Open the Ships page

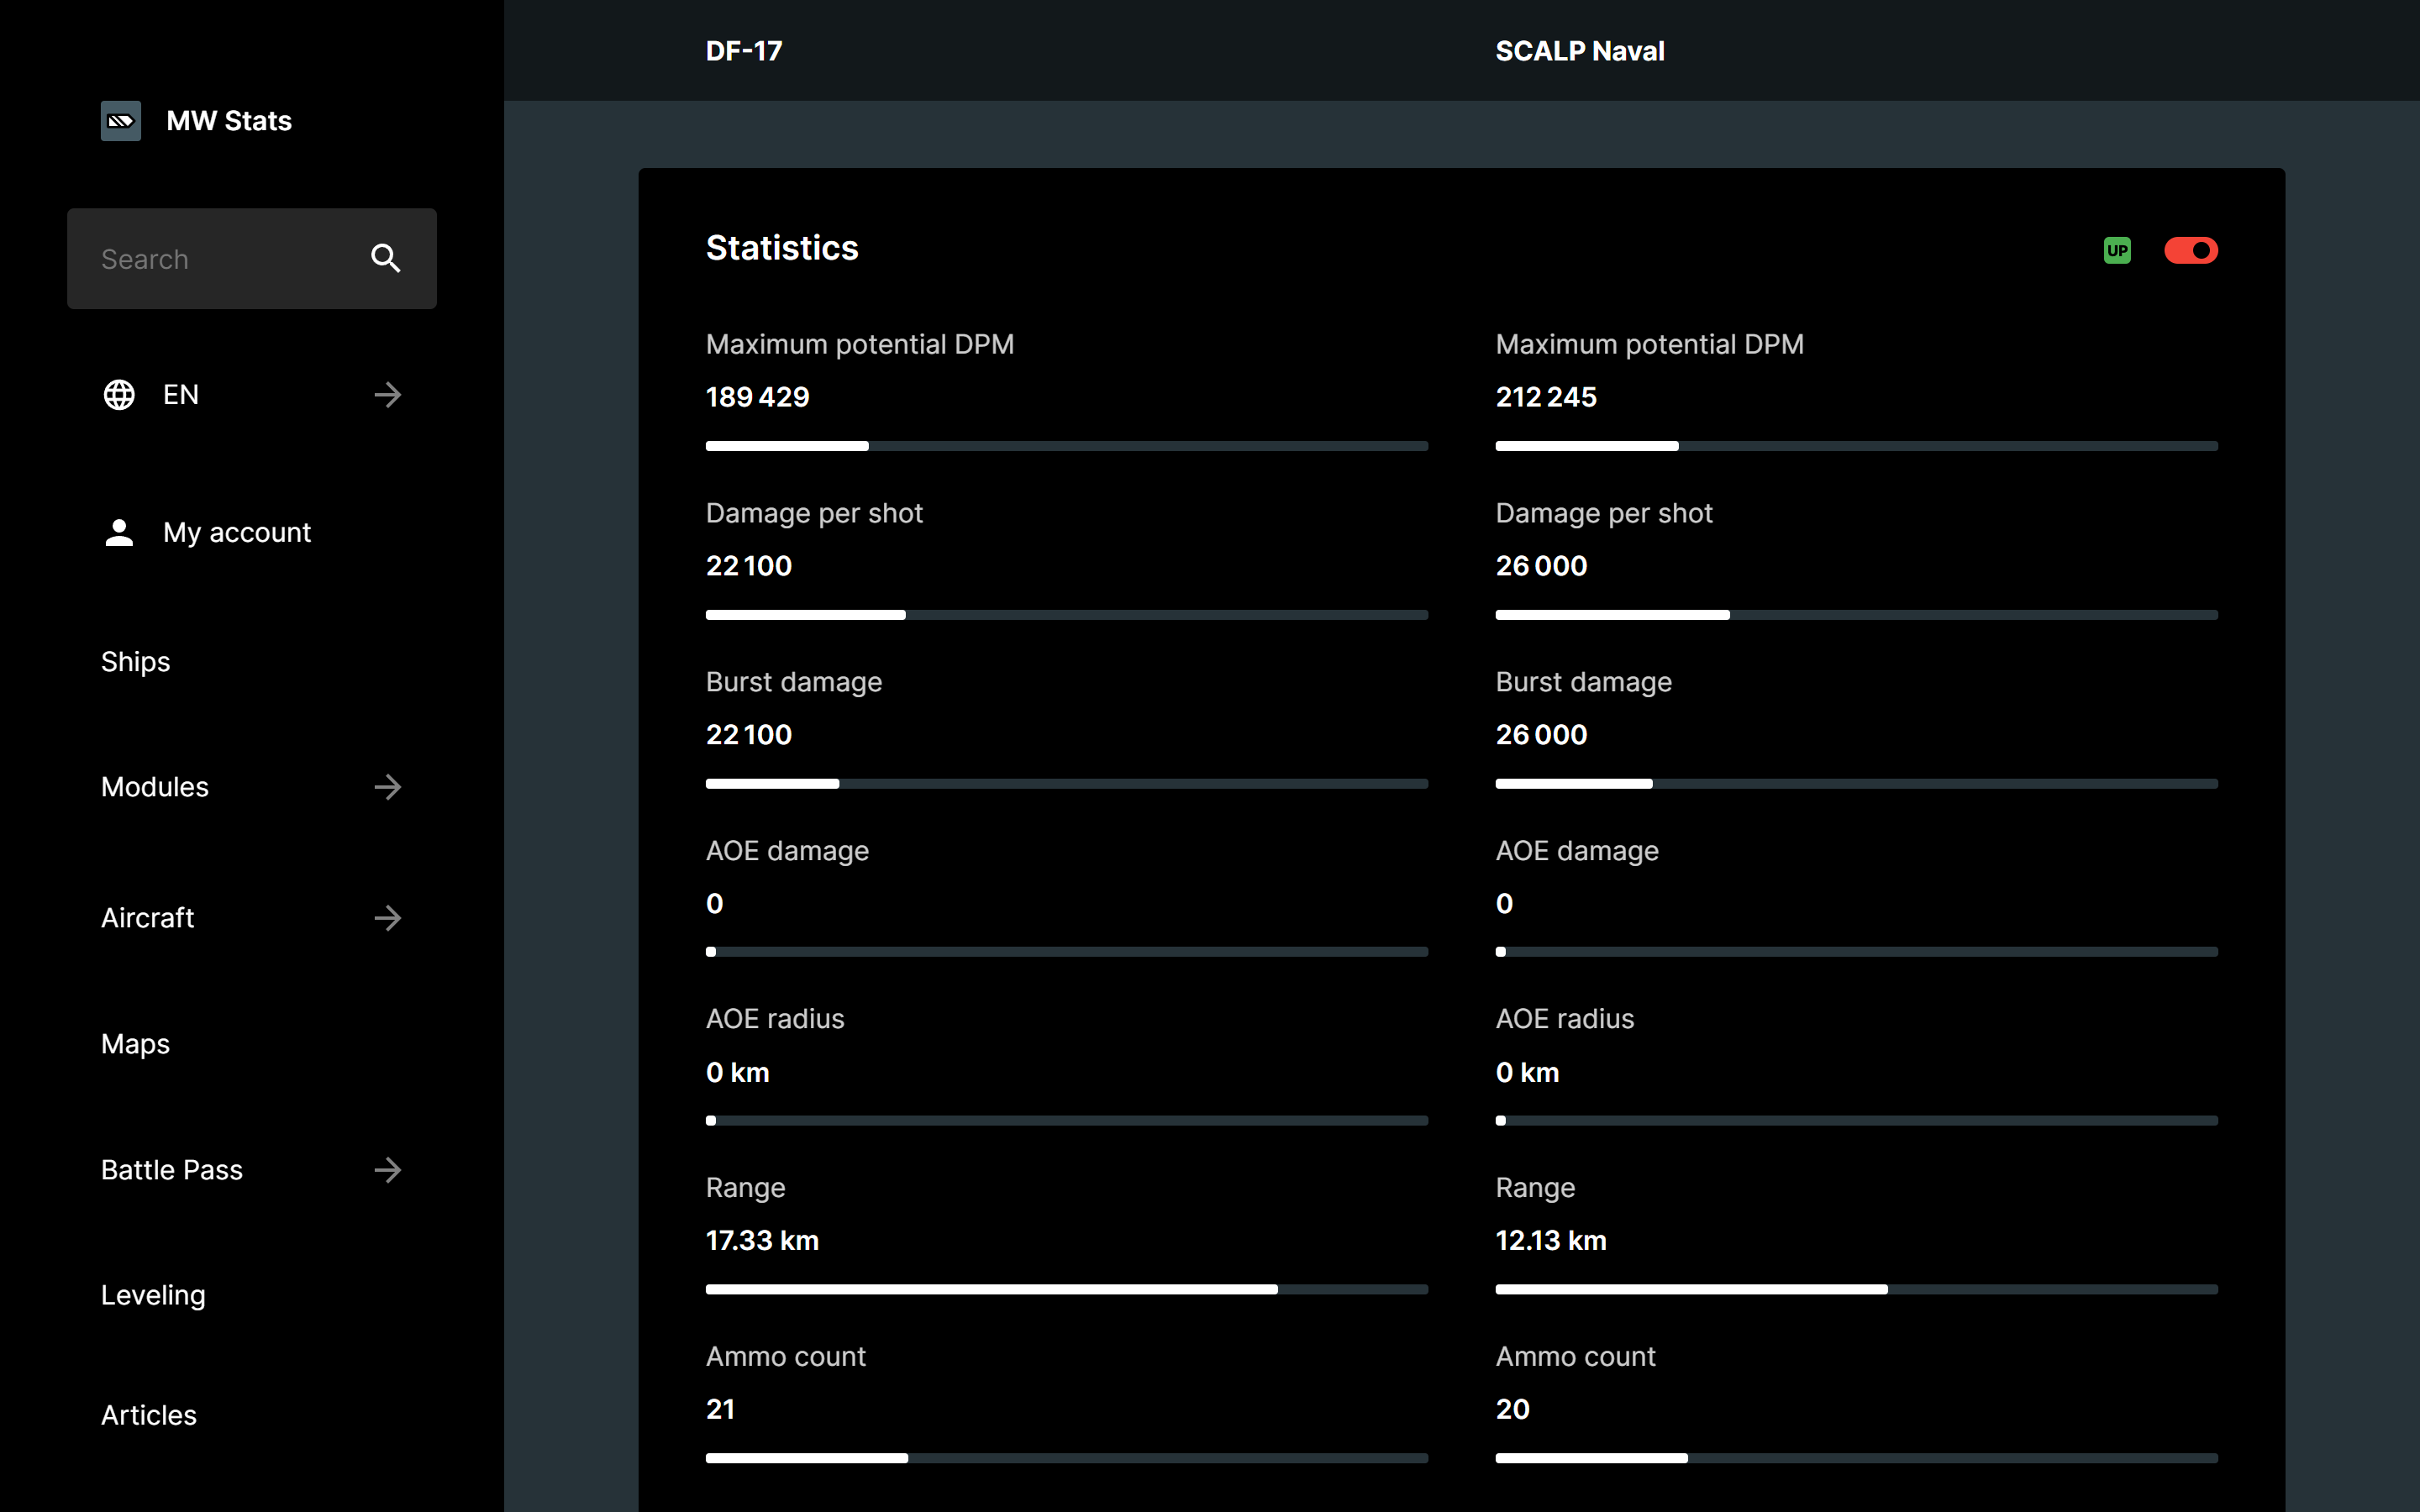[x=136, y=662]
